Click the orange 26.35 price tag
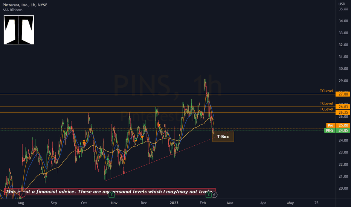The height and width of the screenshot is (207, 351). coord(343,112)
